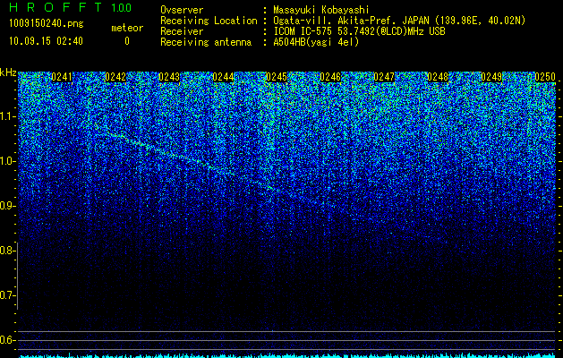Screen dimensions: 563x358
Task: Select the 0241 time marker
Action: (62, 77)
